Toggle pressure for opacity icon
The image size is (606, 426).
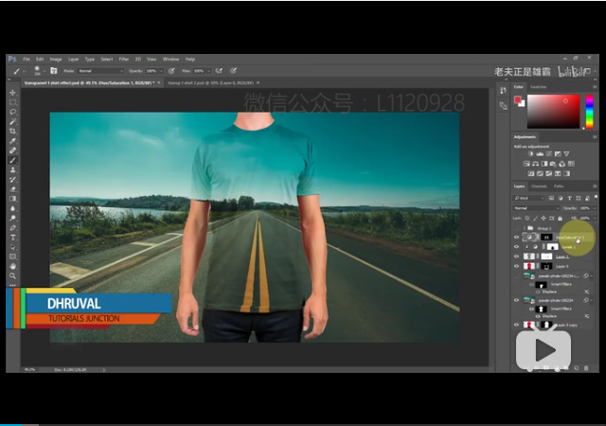click(171, 71)
